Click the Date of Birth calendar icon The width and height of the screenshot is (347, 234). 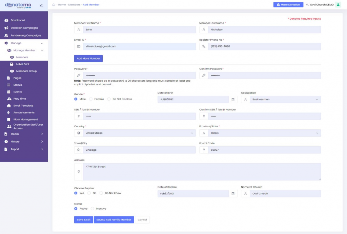233,99
